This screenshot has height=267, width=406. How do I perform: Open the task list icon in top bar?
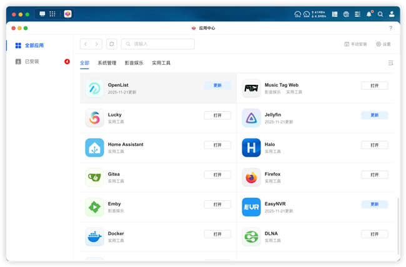(x=357, y=14)
